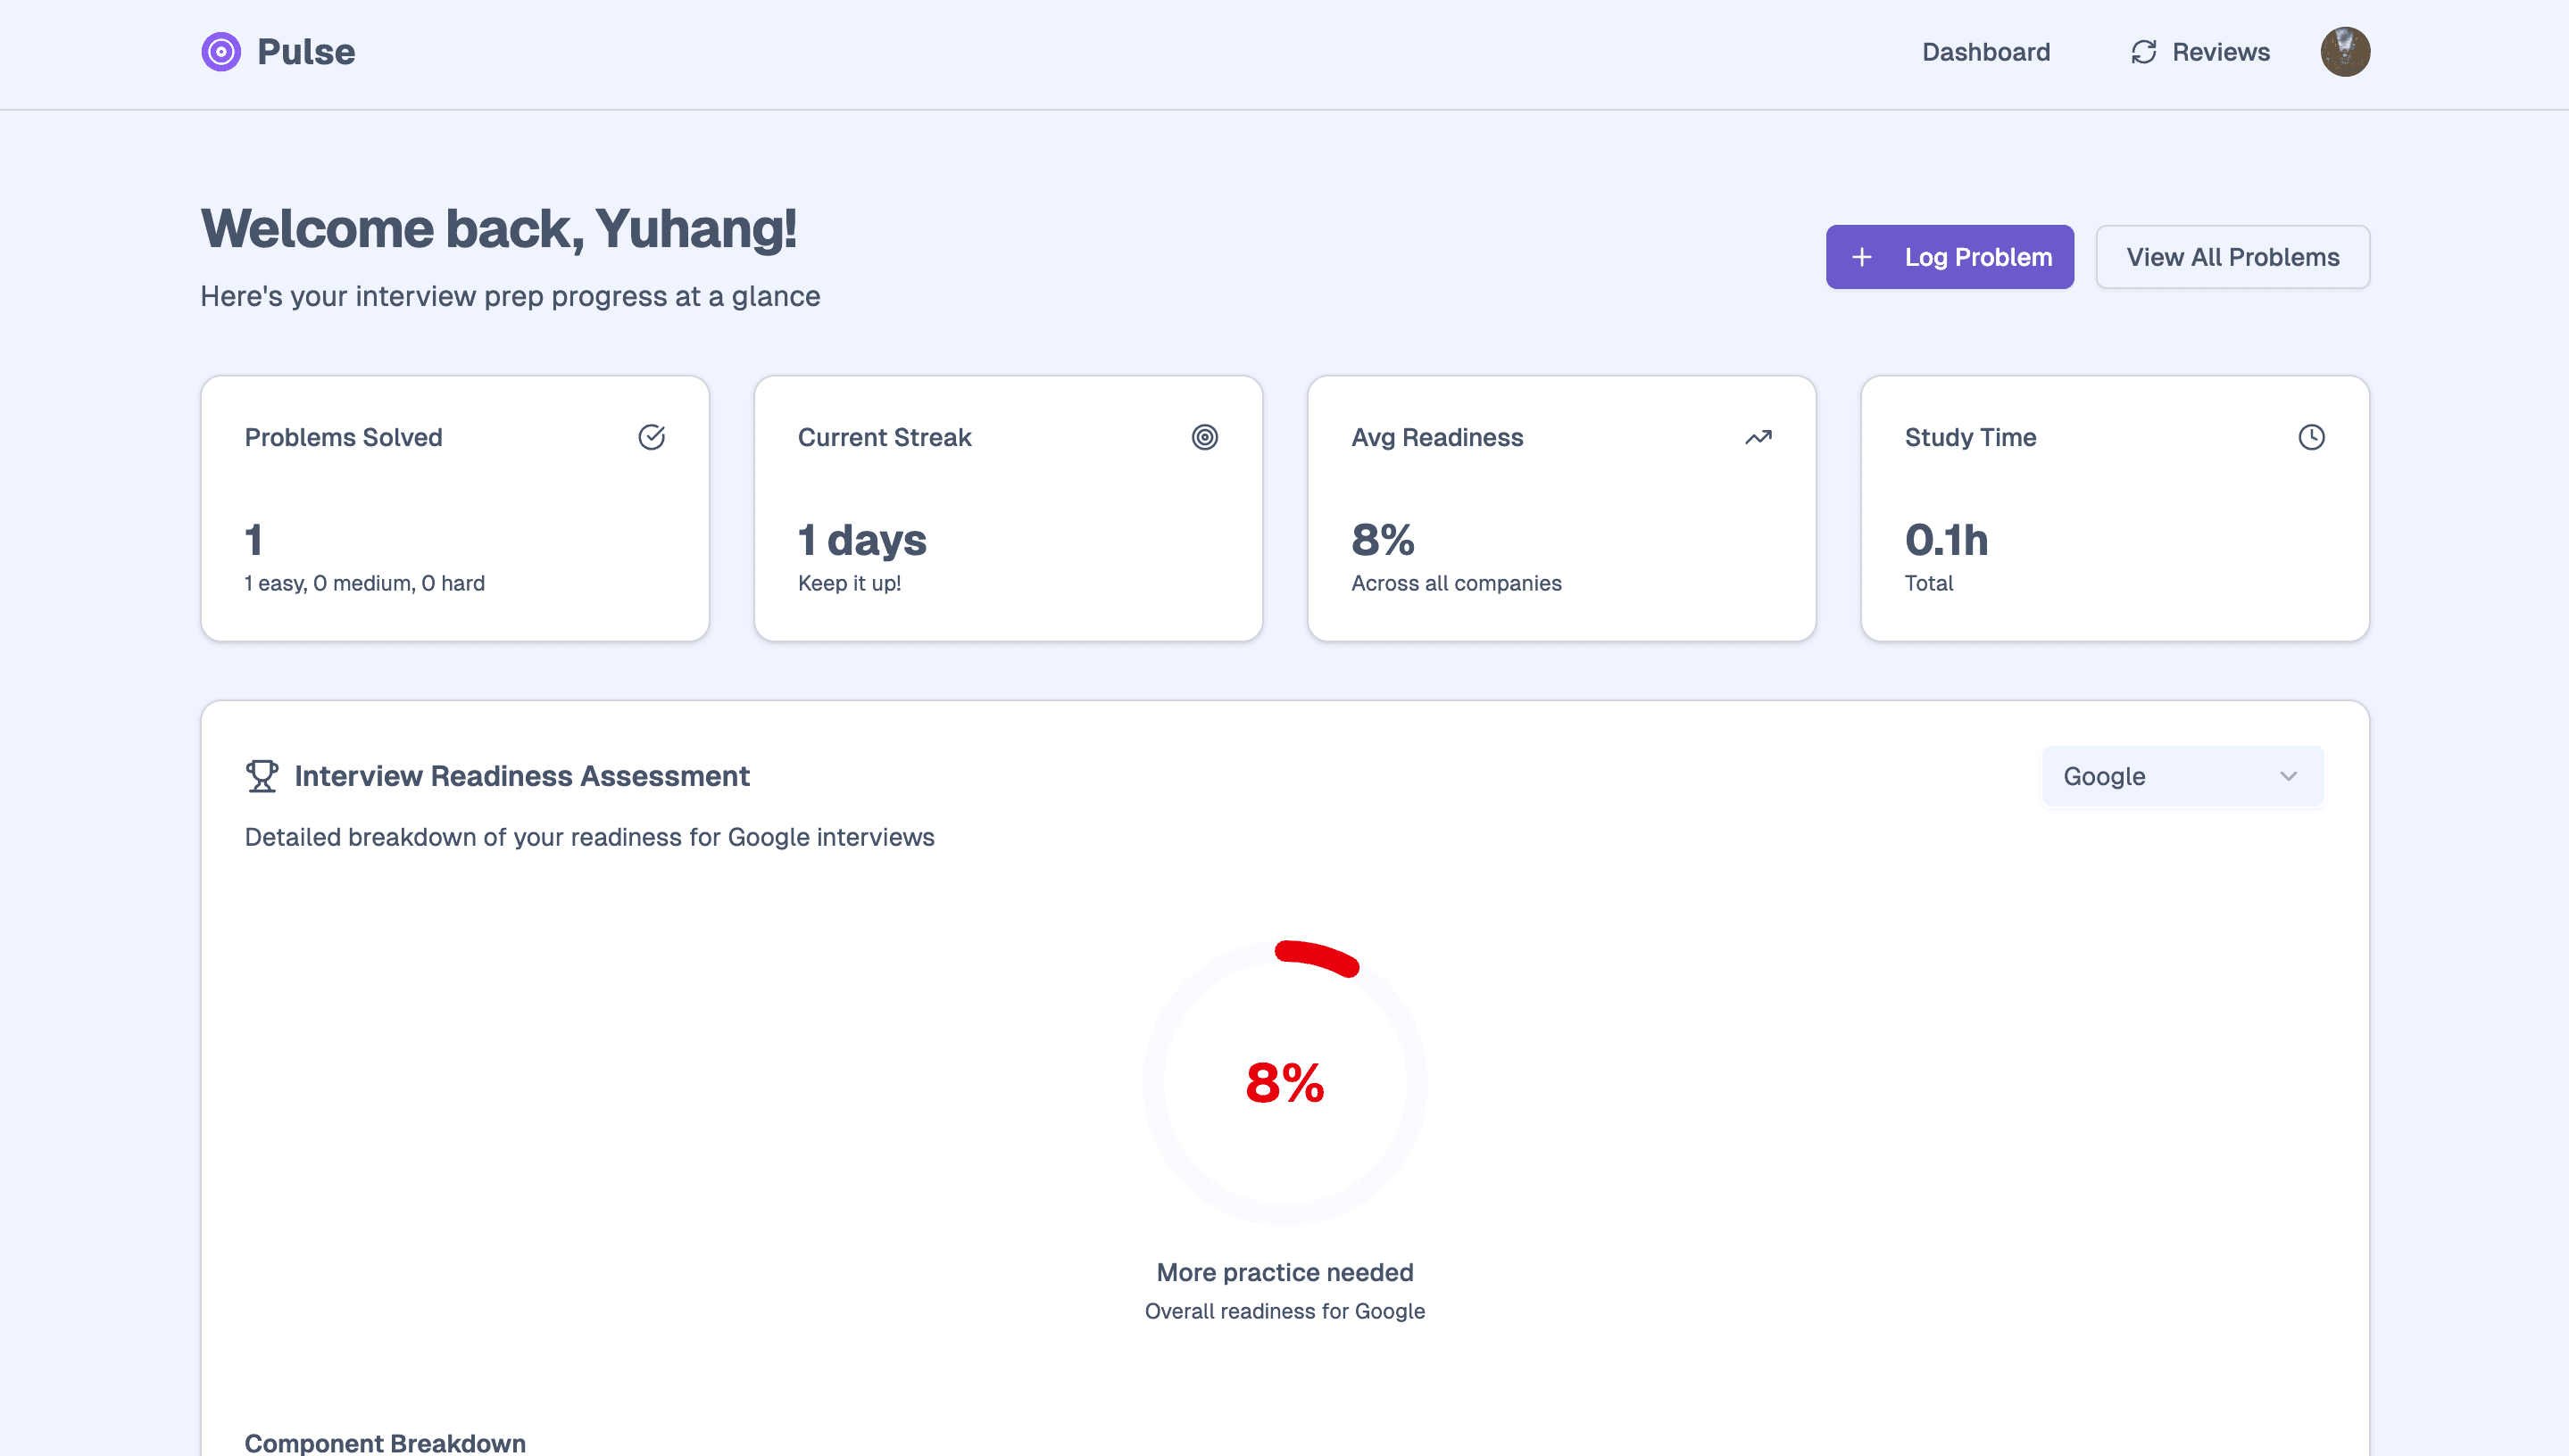The image size is (2569, 1456).
Task: Click the 8% circular readiness progress ring
Action: pos(1284,1083)
